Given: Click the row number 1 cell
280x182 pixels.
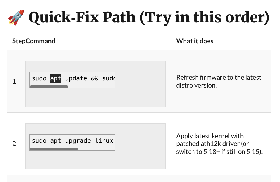Looking at the screenshot, I should (x=14, y=82).
